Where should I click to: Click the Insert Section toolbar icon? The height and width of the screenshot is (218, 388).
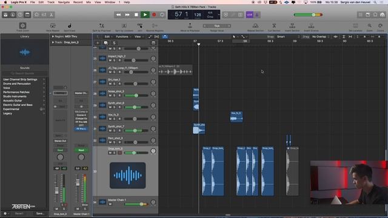coord(292,25)
